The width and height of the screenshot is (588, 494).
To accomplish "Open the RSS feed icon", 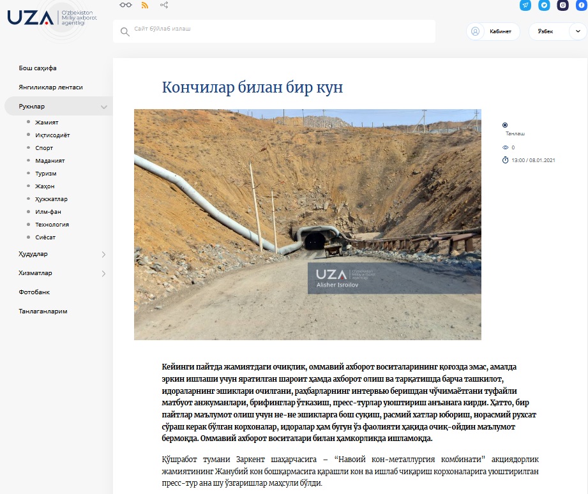I will [x=145, y=5].
